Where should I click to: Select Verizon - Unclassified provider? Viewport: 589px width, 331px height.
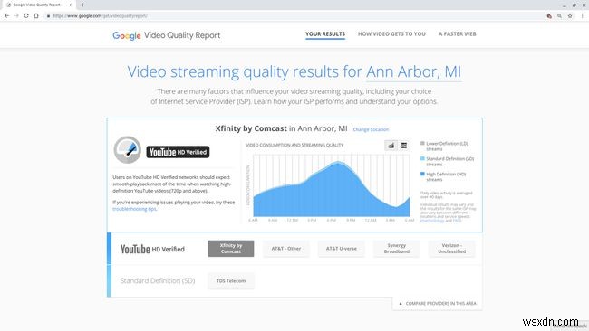pyautogui.click(x=451, y=249)
